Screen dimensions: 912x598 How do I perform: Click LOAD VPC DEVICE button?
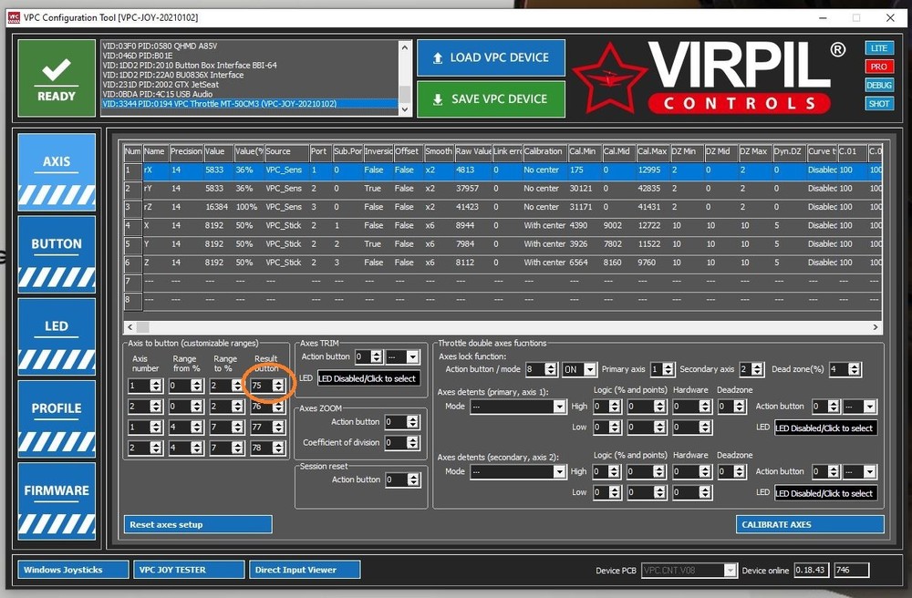pyautogui.click(x=491, y=57)
